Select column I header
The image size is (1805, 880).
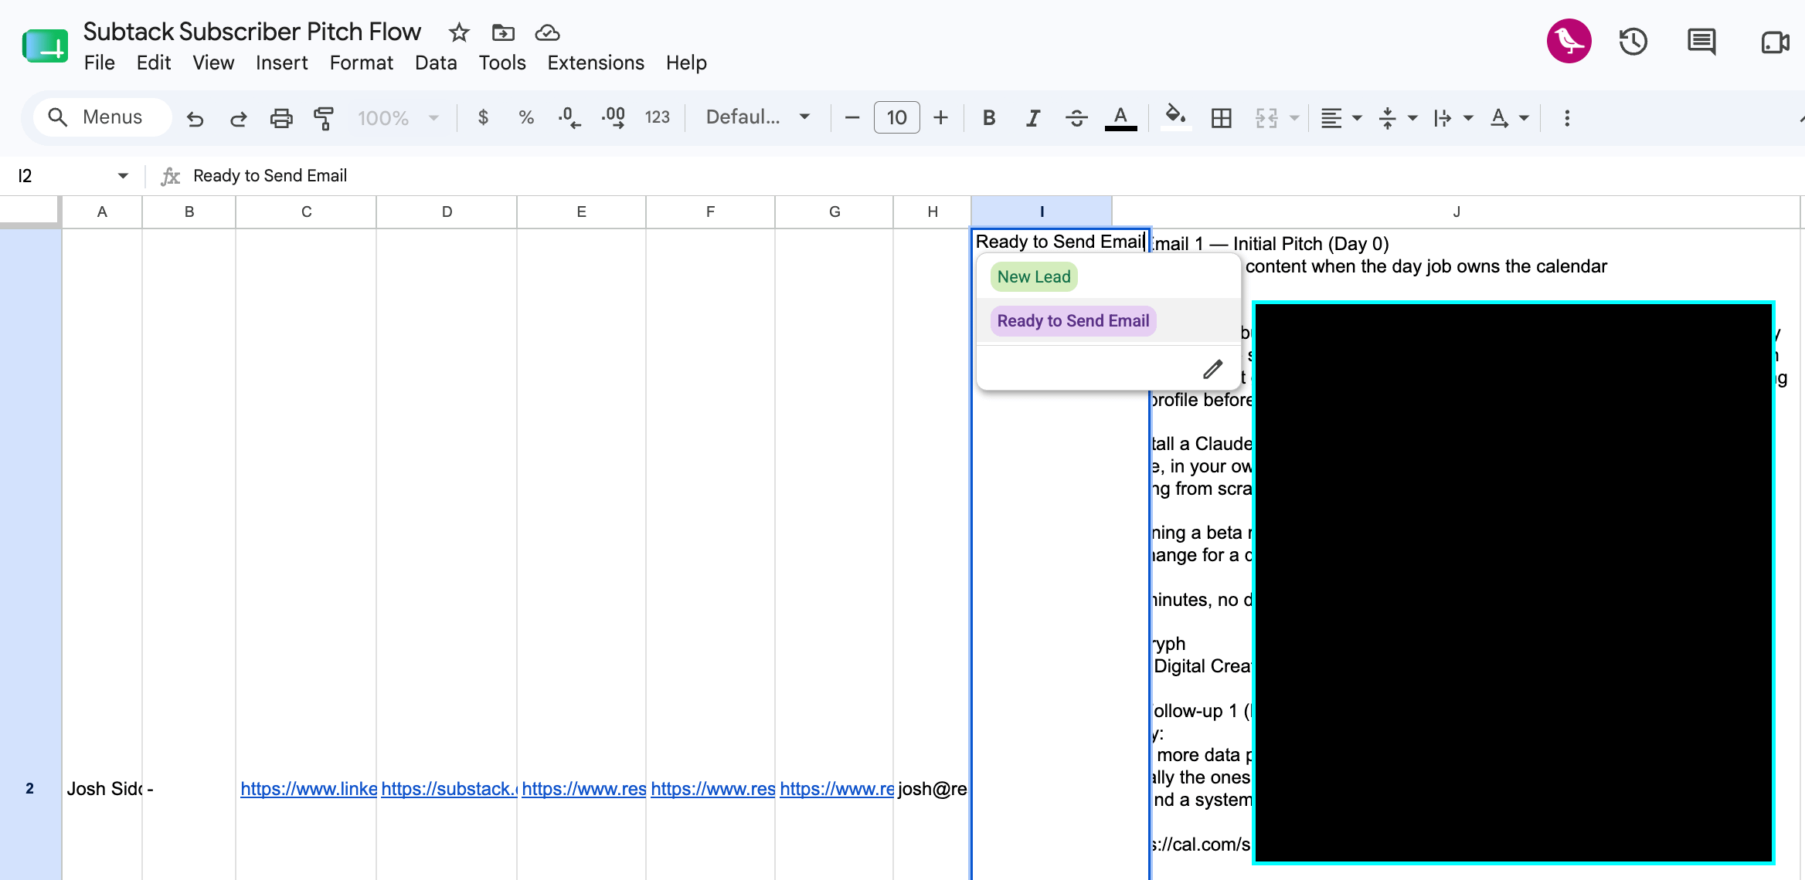(x=1042, y=212)
